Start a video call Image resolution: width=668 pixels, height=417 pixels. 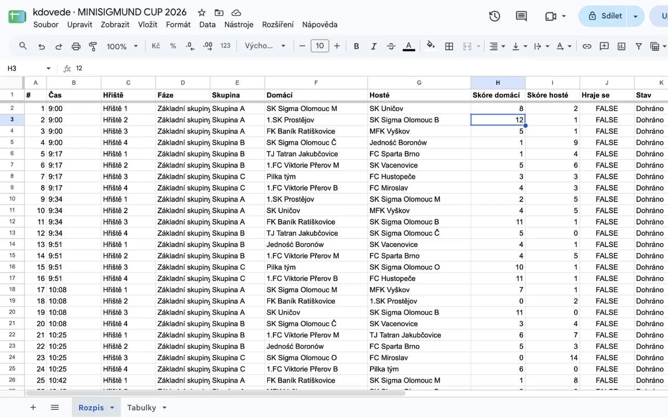pos(551,16)
